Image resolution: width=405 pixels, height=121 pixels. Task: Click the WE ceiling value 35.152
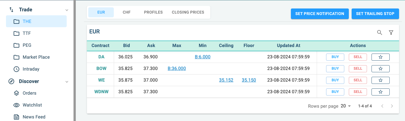(226, 80)
